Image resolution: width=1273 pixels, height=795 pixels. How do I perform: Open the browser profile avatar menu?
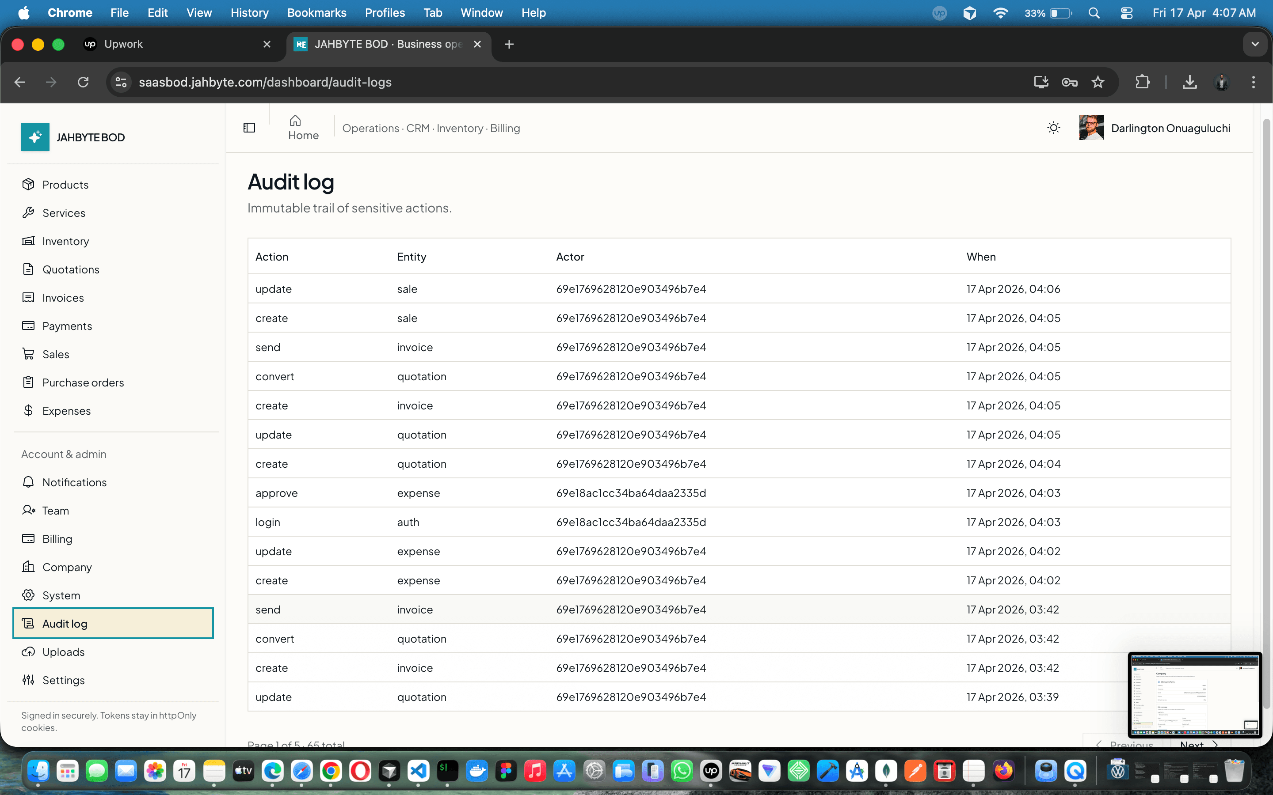(x=1221, y=82)
